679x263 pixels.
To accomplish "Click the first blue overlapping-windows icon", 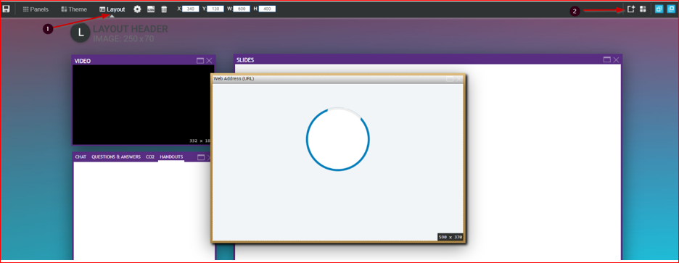I will 659,9.
